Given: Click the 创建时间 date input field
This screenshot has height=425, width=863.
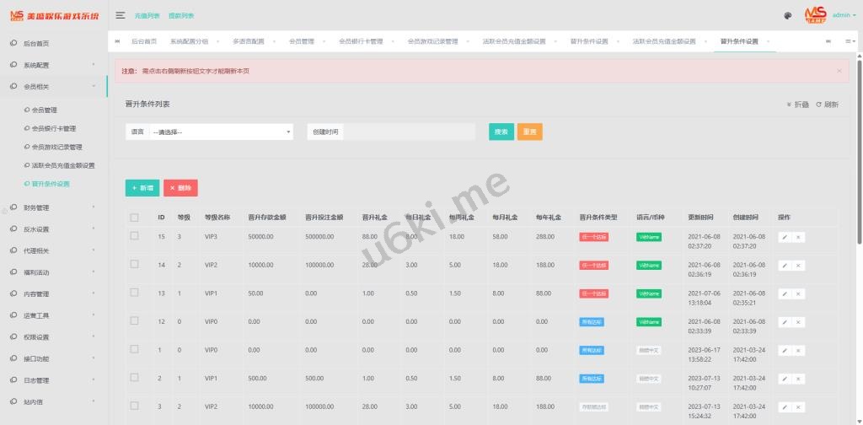Looking at the screenshot, I should (x=410, y=132).
